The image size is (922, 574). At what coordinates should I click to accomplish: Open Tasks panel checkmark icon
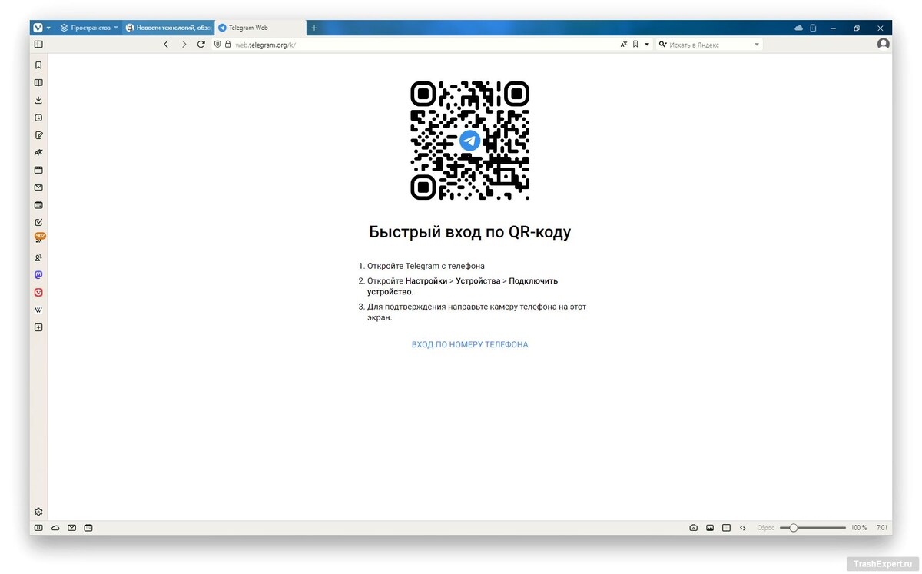38,222
